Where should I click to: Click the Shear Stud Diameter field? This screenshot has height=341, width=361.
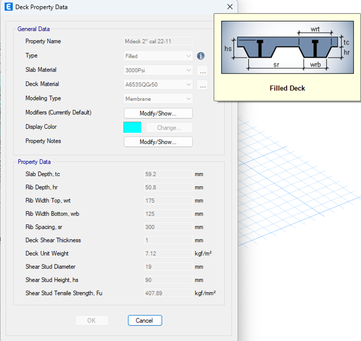165,267
